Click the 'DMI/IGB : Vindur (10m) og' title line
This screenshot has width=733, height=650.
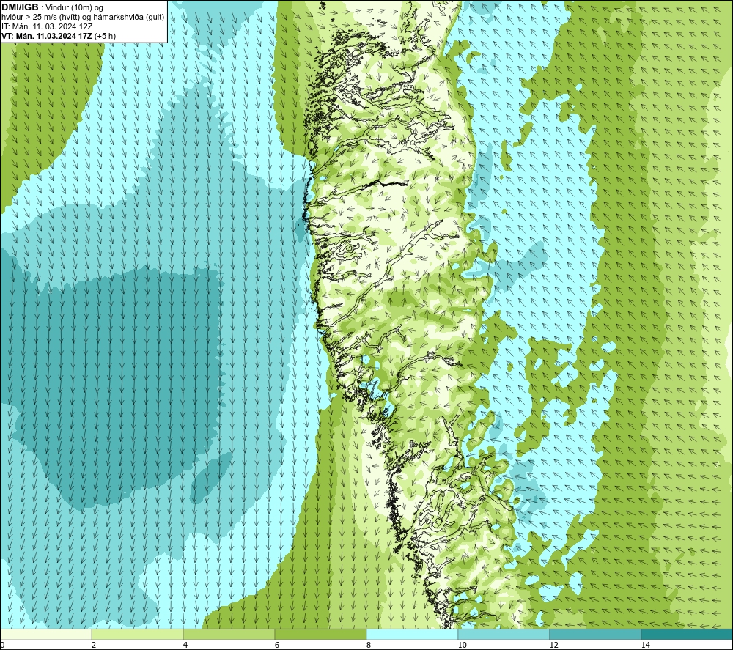[52, 7]
